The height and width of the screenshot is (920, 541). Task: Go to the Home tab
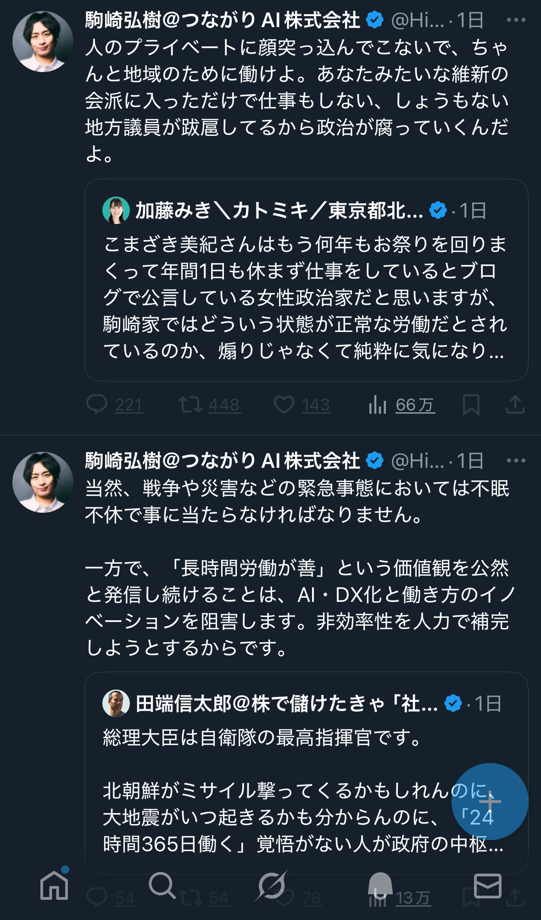click(54, 885)
